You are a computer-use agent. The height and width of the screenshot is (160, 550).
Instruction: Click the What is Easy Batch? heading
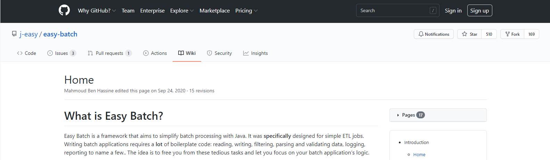pyautogui.click(x=114, y=116)
